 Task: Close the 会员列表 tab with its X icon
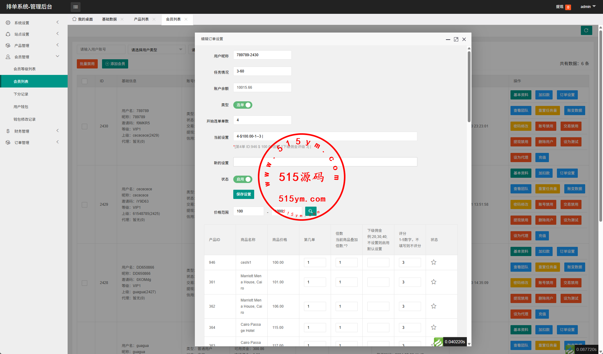pos(186,19)
